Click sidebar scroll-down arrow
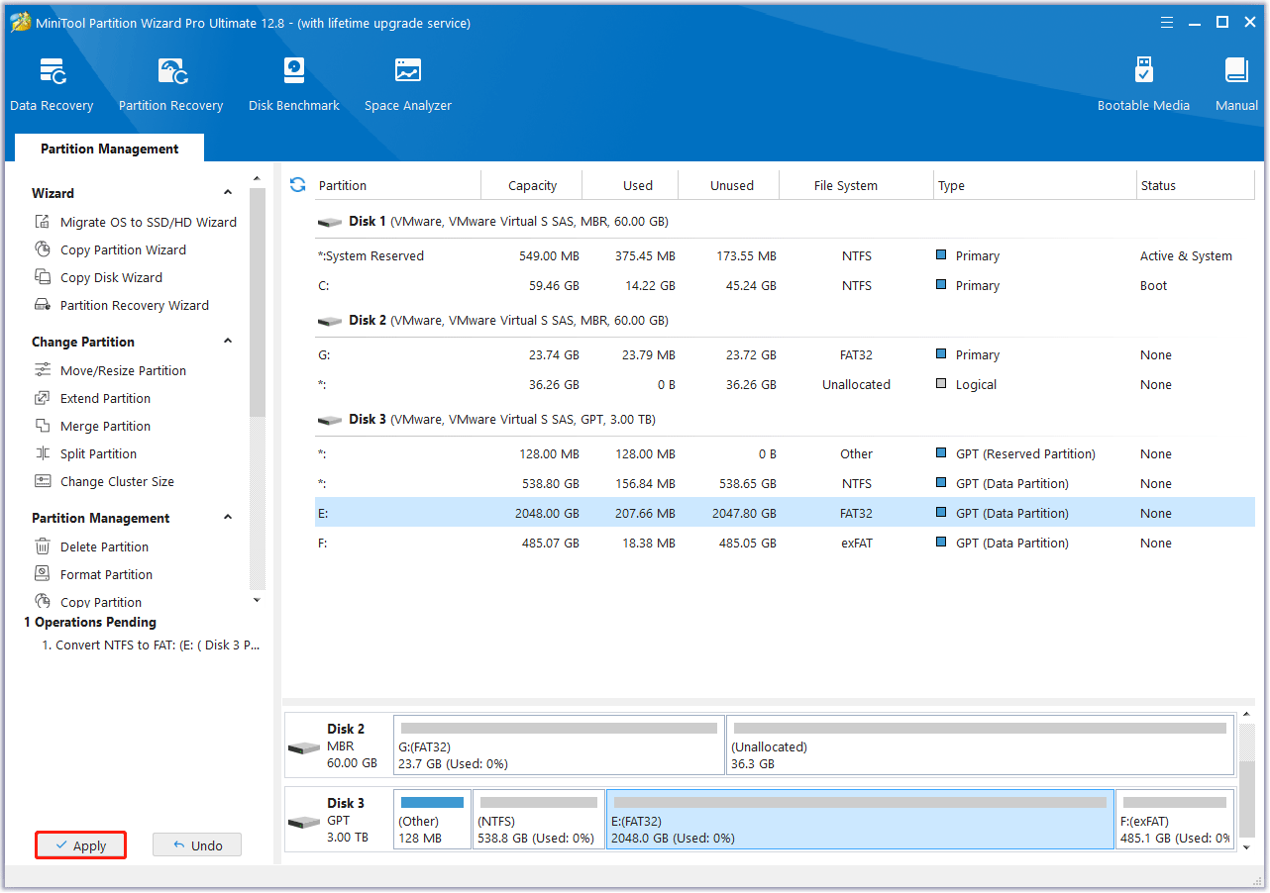 257,600
